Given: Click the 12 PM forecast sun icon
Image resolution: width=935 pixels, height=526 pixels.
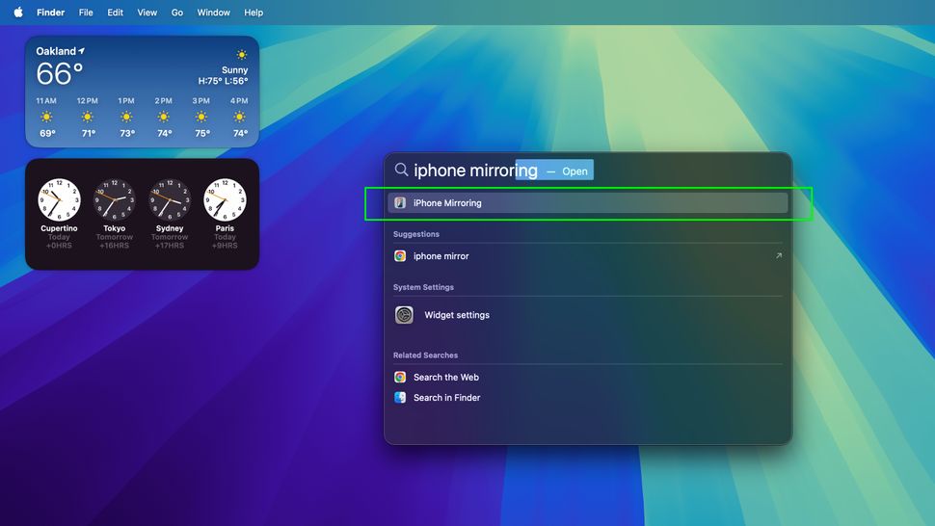Looking at the screenshot, I should point(88,117).
